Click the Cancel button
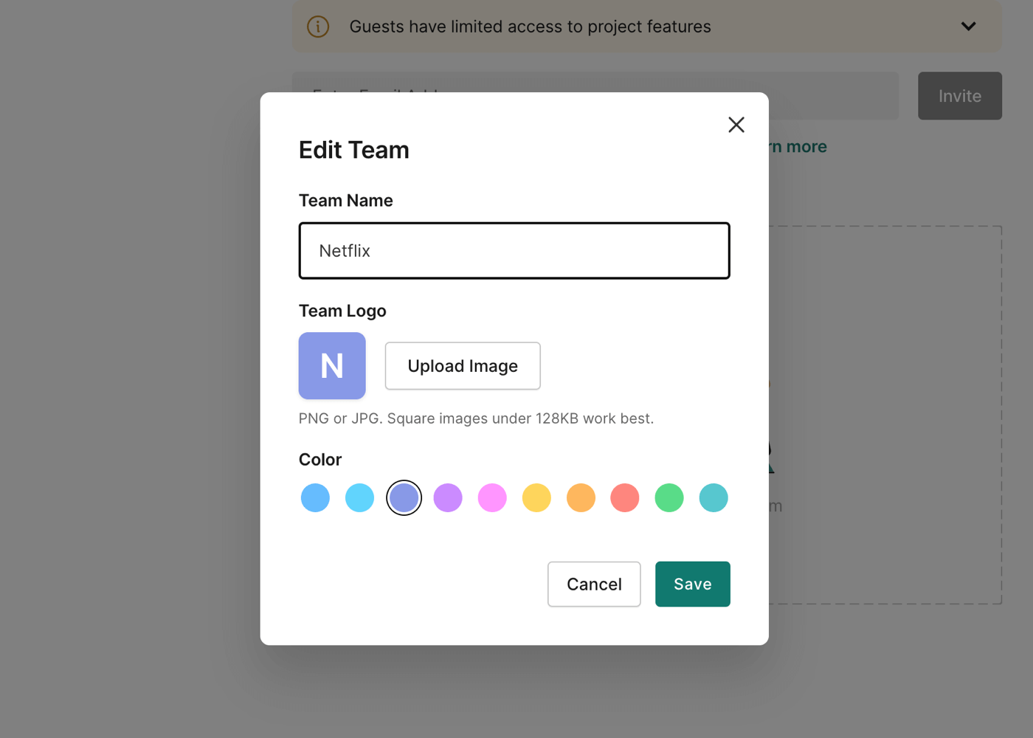 594,584
